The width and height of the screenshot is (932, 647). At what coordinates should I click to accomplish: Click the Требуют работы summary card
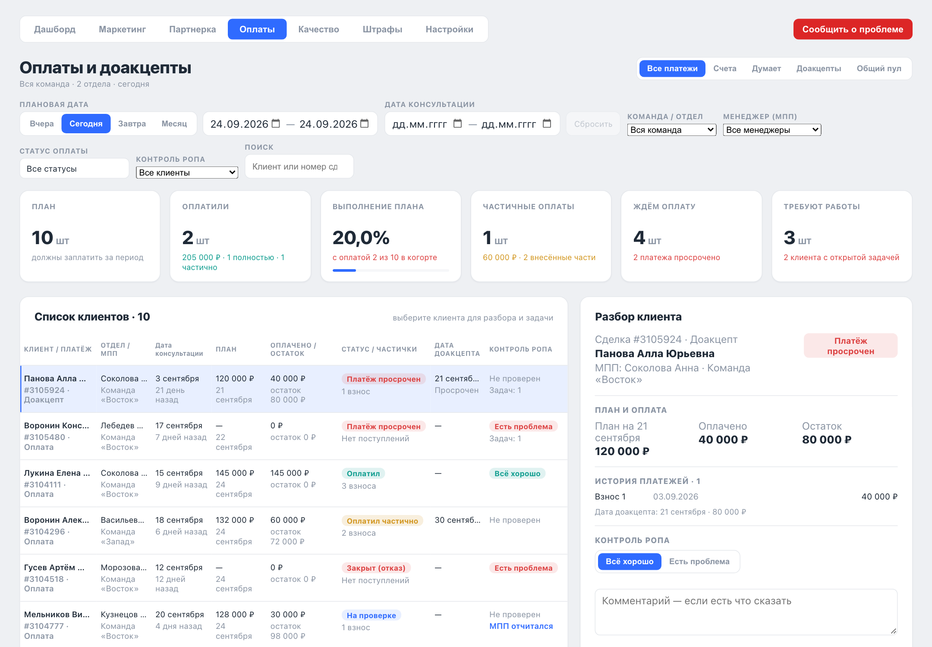pos(841,236)
